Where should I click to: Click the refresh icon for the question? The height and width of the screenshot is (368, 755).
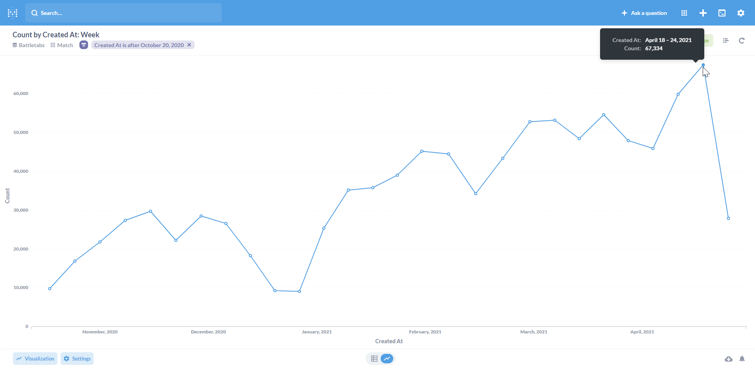point(742,40)
